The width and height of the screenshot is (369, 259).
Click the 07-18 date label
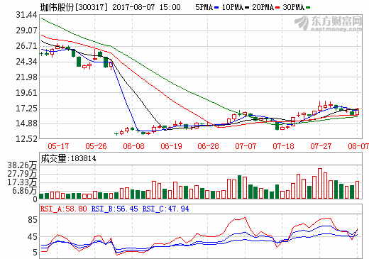[x=283, y=146]
